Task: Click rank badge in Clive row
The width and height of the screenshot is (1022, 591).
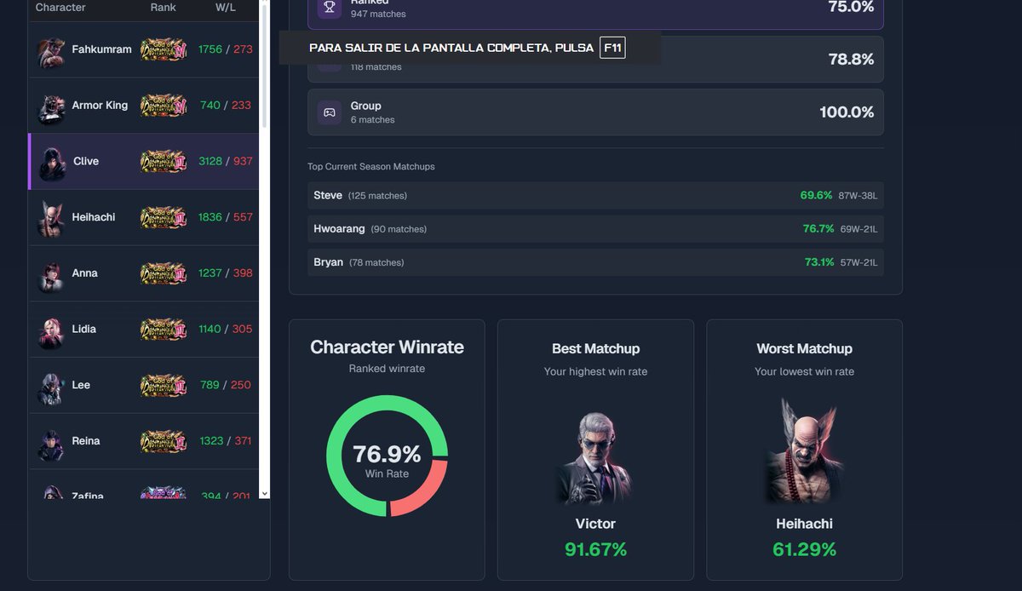Action: (163, 161)
